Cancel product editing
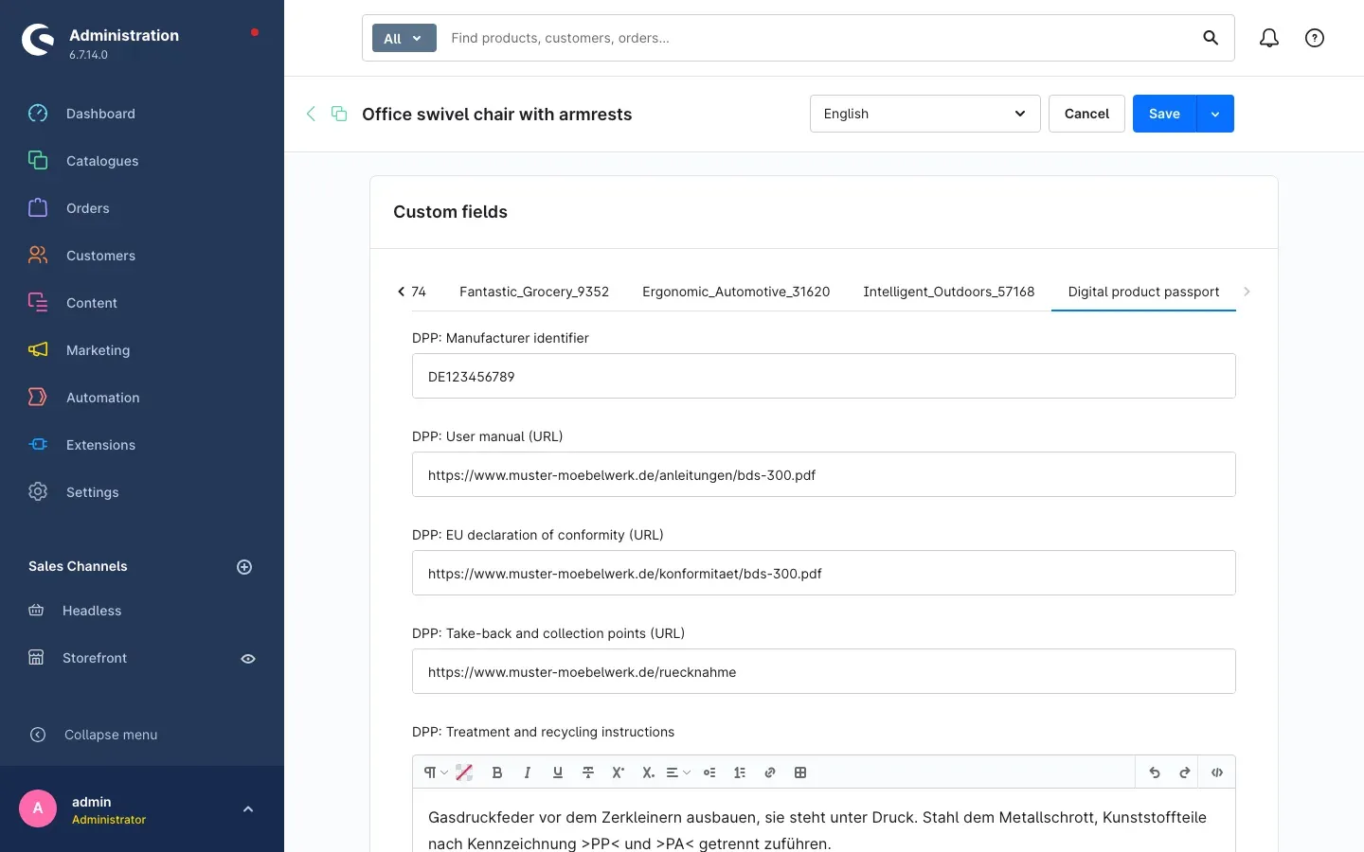1364x852 pixels. (x=1086, y=114)
